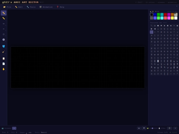The width and height of the screenshot is (179, 134).
Task: Click the Tool: Pencil status text
Action: pyautogui.click(x=41, y=132)
